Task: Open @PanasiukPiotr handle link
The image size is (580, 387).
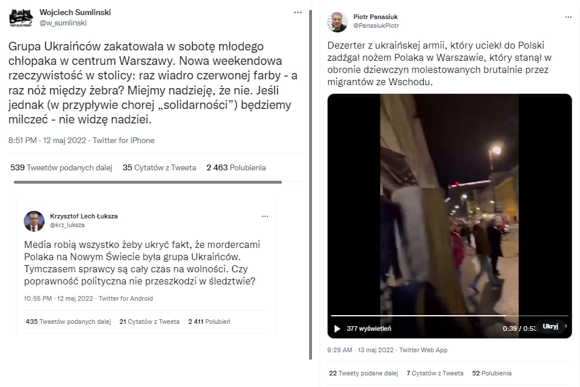Action: tap(376, 26)
